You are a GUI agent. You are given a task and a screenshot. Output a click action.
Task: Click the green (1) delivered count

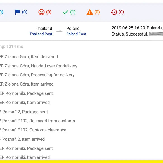[73, 12]
